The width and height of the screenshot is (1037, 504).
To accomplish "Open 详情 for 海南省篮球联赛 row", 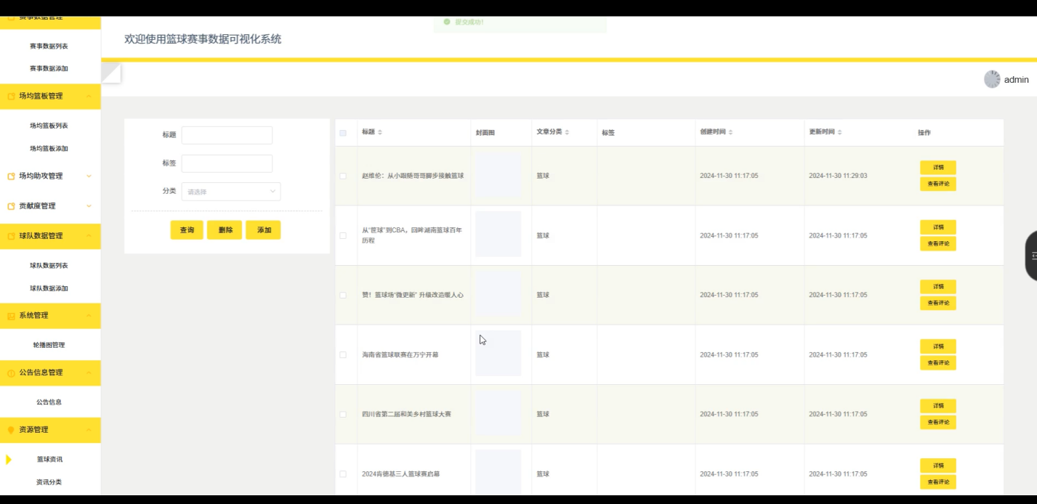I will tap(938, 346).
